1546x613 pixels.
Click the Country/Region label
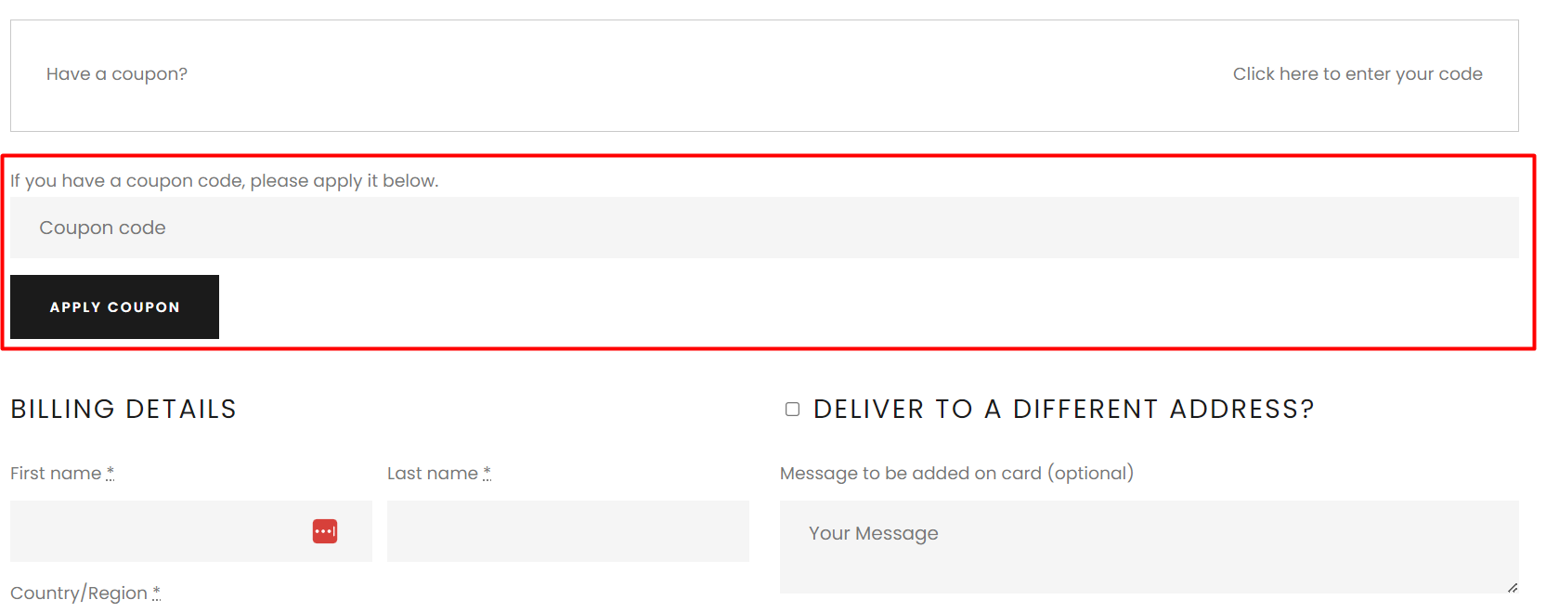pyautogui.click(x=79, y=593)
